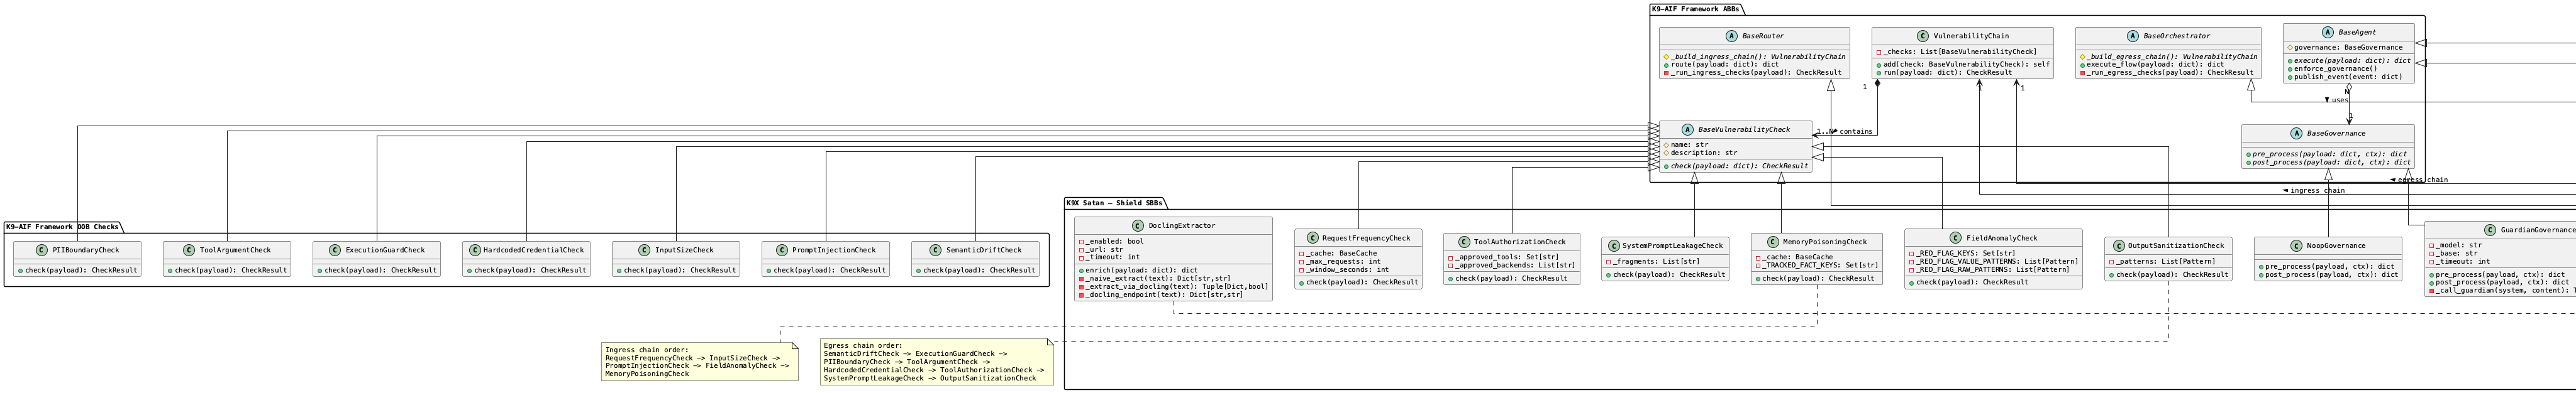
Task: Click the class icon of PIIBoundaryCheck
Action: coord(41,250)
